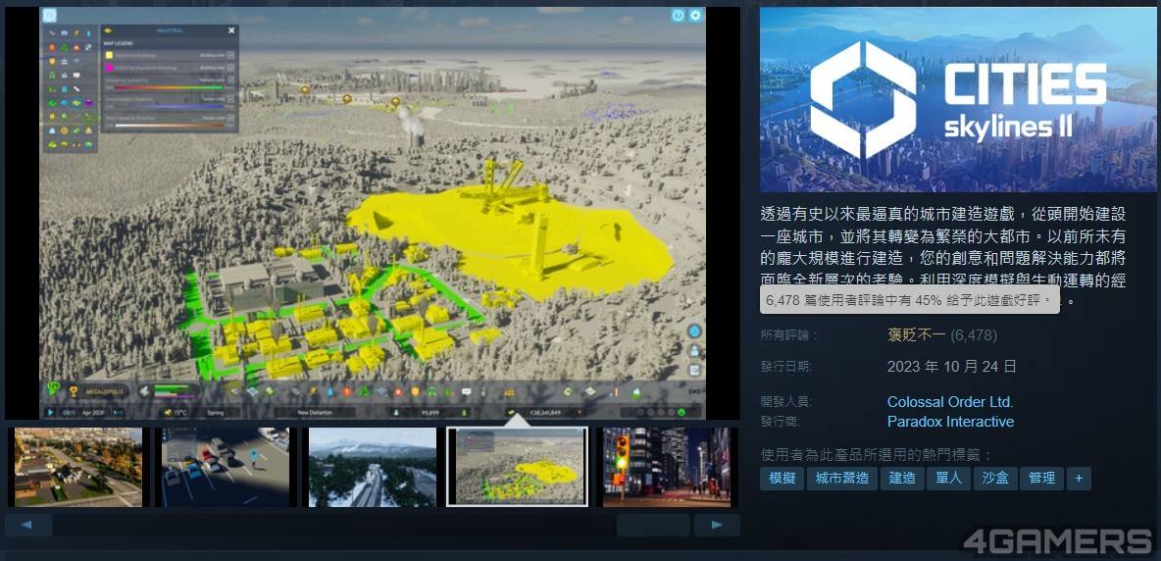Viewport: 1161px width, 561px height.
Task: Open Roads tool in bottom toolbar
Action: pyautogui.click(x=295, y=391)
